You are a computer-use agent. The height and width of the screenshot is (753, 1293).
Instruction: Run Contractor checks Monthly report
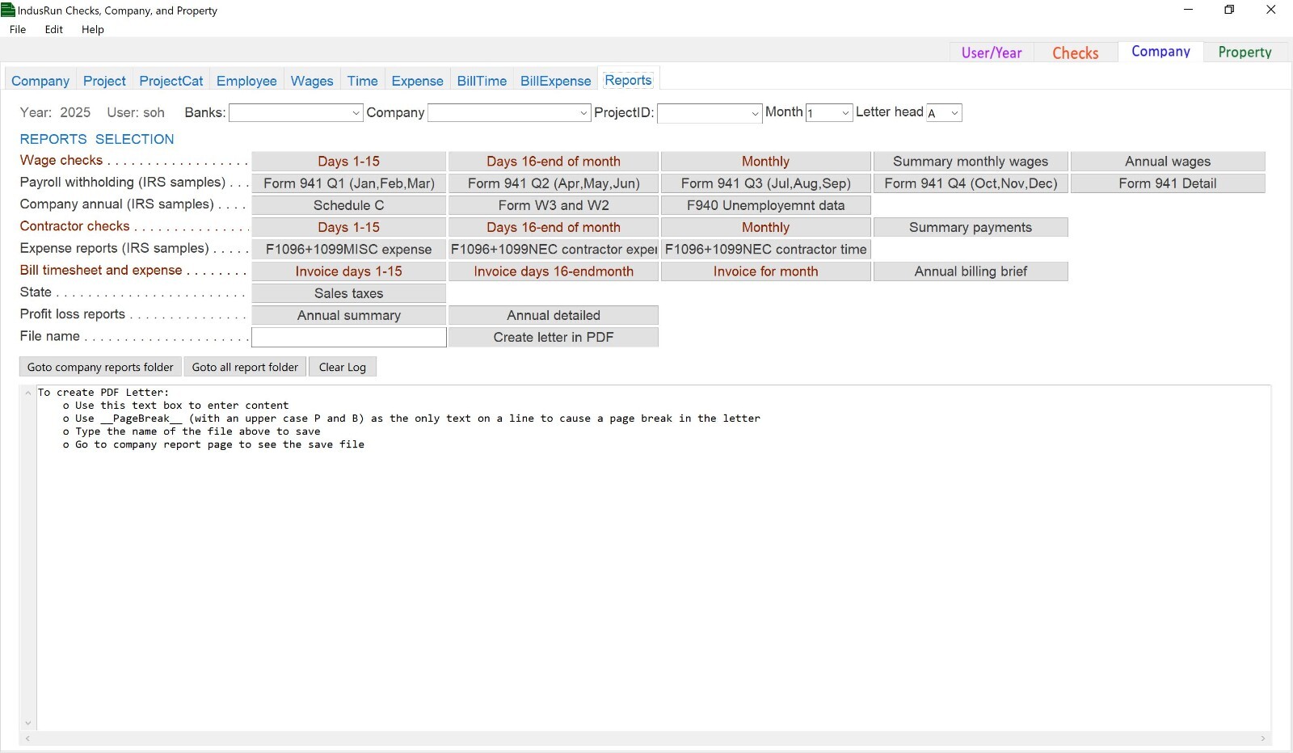coord(765,228)
